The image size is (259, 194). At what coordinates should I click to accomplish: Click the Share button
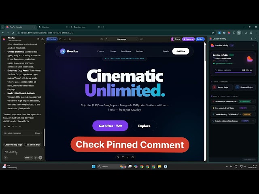coord(177,39)
